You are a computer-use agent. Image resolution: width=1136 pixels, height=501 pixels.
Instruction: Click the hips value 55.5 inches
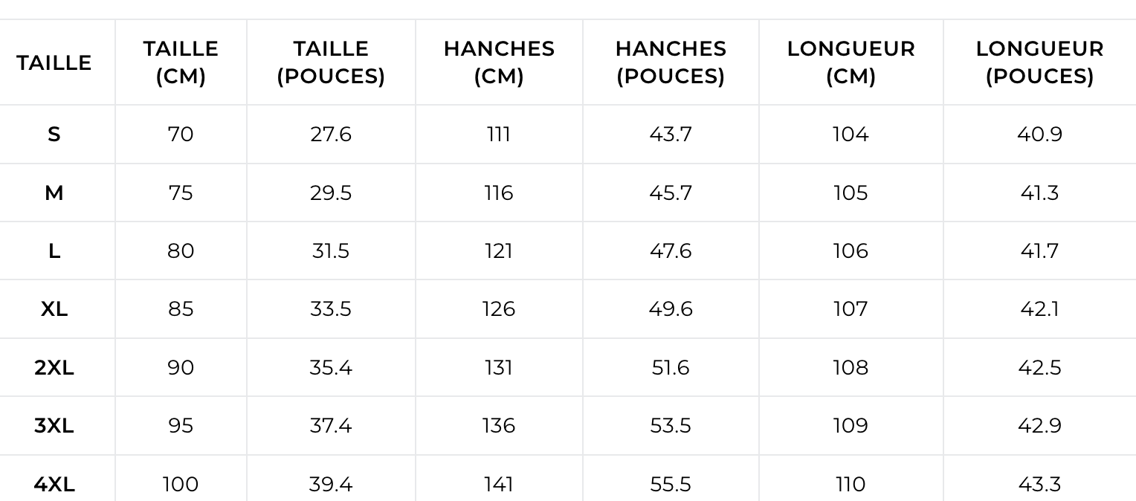(x=671, y=485)
